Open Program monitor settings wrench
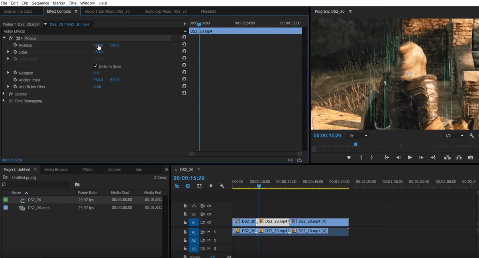This screenshot has width=479, height=258. click(472, 136)
